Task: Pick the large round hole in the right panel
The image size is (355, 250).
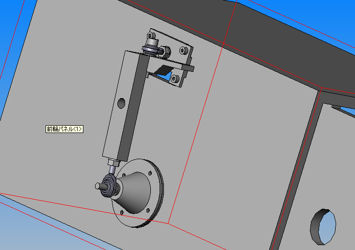Action: (x=323, y=227)
